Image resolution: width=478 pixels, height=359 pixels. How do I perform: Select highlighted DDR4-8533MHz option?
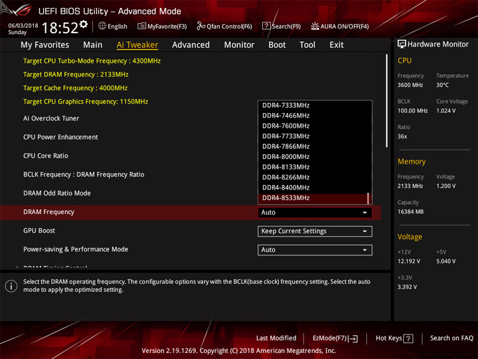coord(315,198)
